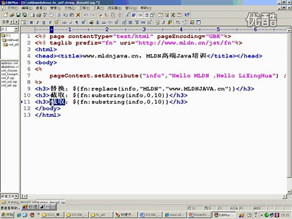The height and width of the screenshot is (219, 292).
Task: Click the fn:replace expression on line 9
Action: 154,89
